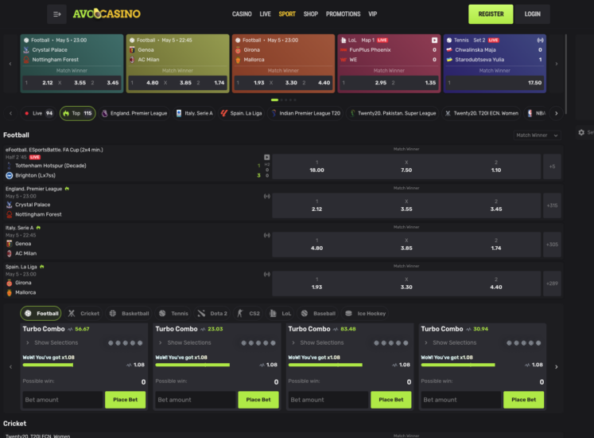594x438 pixels.
Task: Click progress bar in 30.94 Turbo Combo
Action: point(458,365)
